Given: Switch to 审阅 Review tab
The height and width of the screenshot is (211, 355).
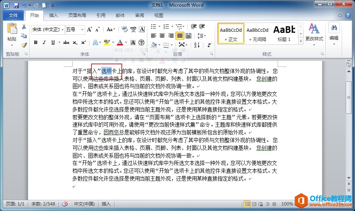Looking at the screenshot, I should click(140, 16).
